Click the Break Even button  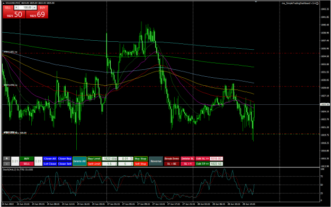172,159
